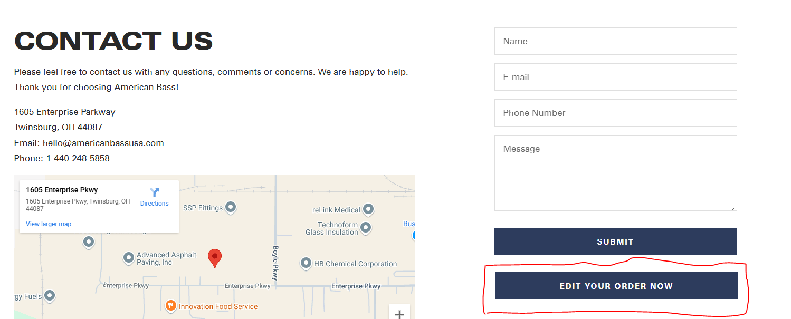Screen dimensions: 791x319
Task: Click the Fuels gray marker on map
Action: pos(50,295)
